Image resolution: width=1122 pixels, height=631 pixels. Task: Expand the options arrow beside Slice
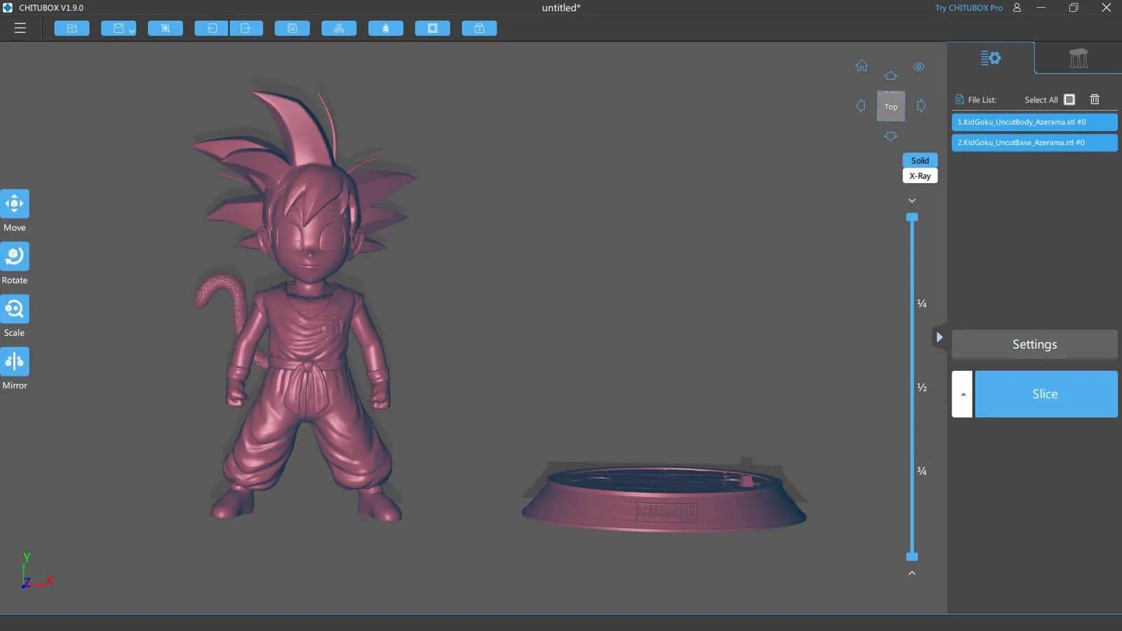(962, 394)
